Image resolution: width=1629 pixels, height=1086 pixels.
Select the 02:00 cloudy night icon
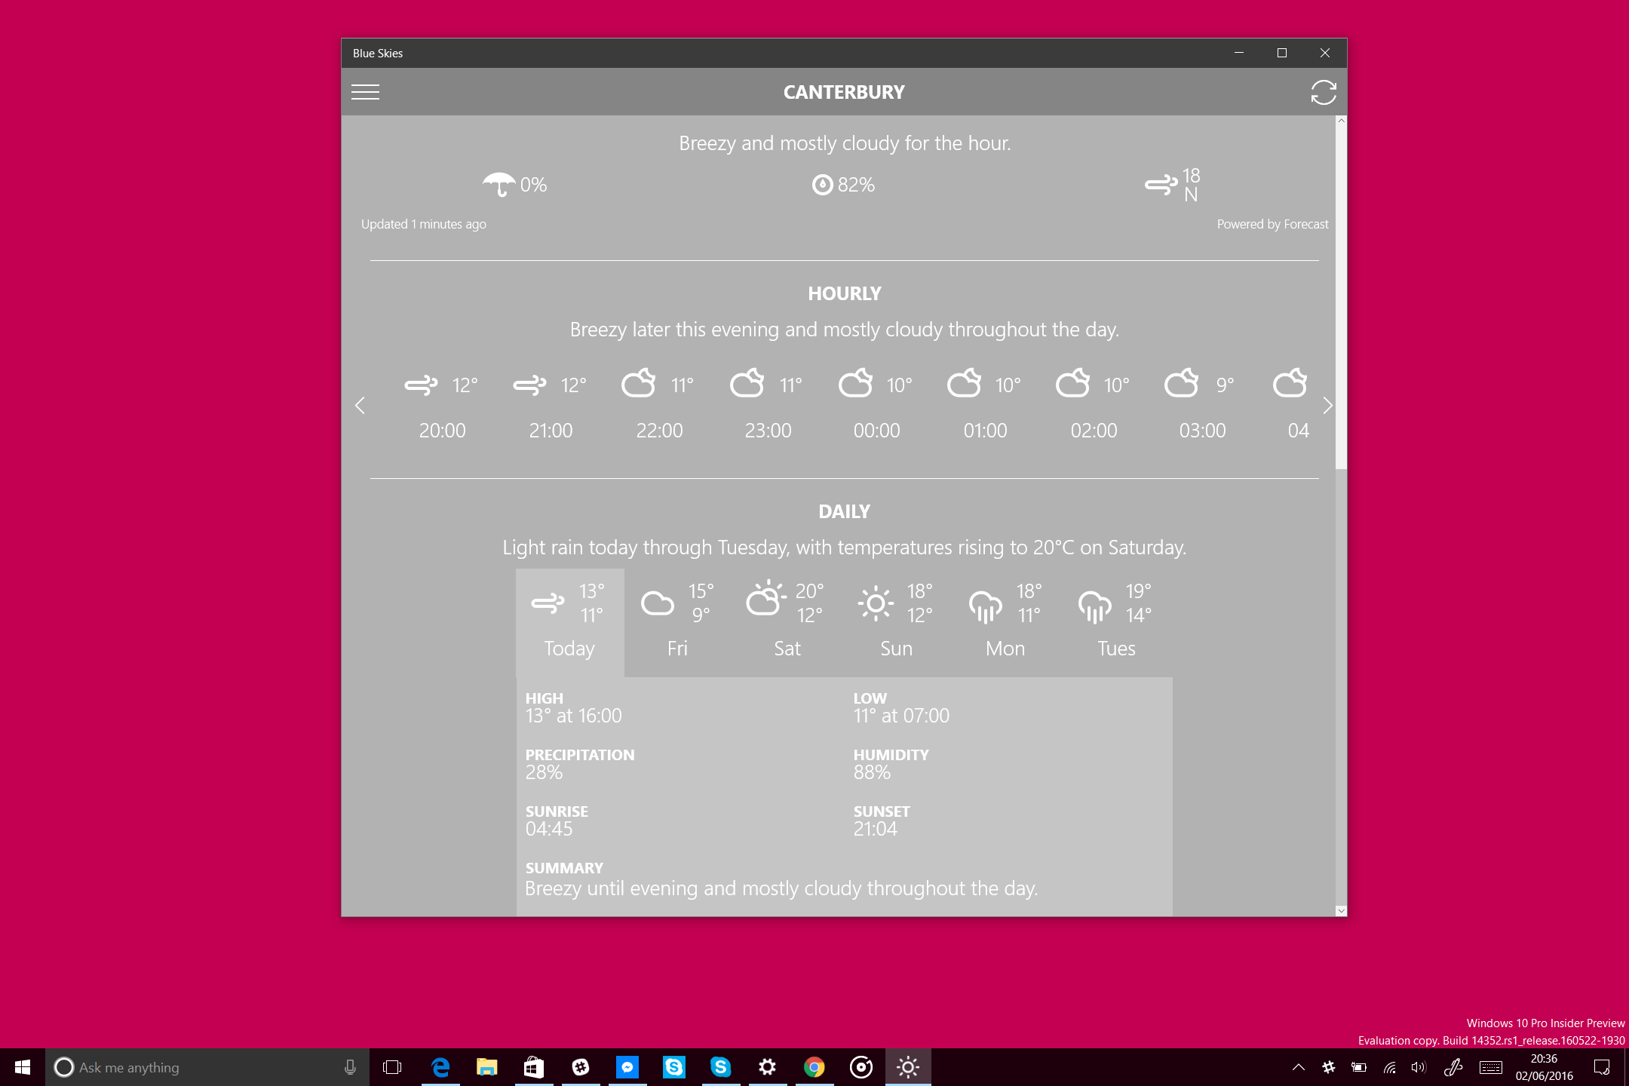click(x=1073, y=383)
